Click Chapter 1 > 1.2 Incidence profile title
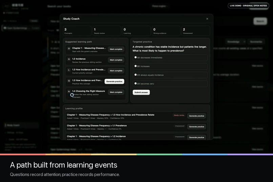The height and width of the screenshot is (182, 273). pos(96,136)
